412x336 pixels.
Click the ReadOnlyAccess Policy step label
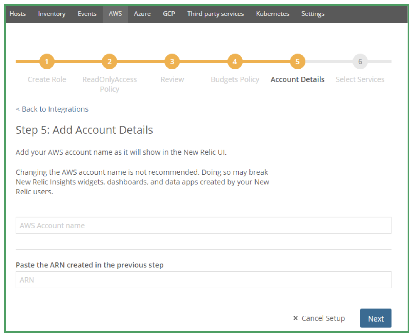[109, 84]
